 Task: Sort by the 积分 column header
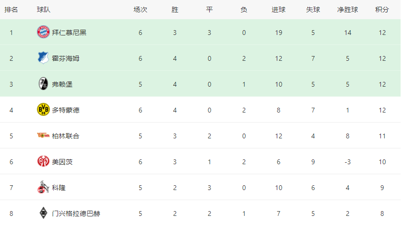coord(382,10)
